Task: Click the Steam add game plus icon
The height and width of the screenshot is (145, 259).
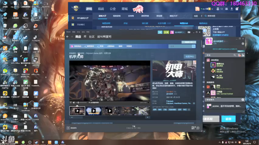Action: coord(68,128)
